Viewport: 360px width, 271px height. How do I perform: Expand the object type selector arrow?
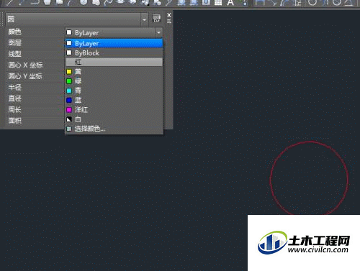(145, 19)
